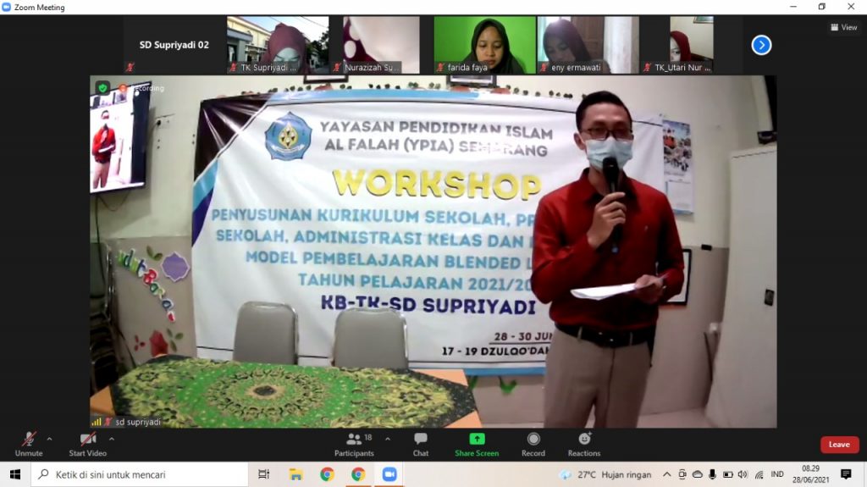The image size is (867, 487).
Task: Open the Participants panel
Action: [354, 445]
